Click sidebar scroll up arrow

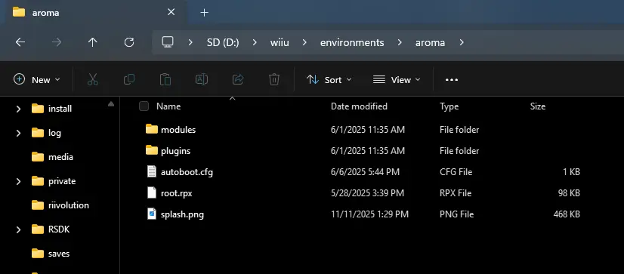coord(111,104)
